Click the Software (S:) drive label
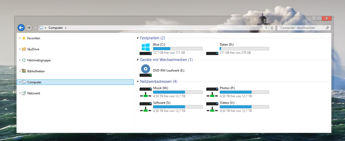Image resolution: width=345 pixels, height=141 pixels. click(162, 103)
